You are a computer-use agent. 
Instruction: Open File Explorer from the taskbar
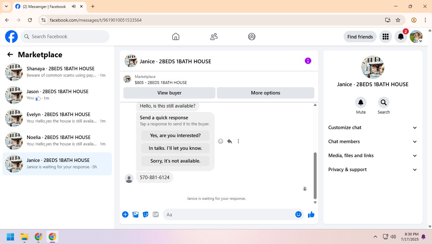click(x=24, y=237)
